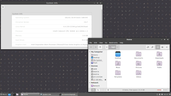This screenshot has width=171, height=96.
Task: Toggle location entry mode icon
Action: [148, 47]
